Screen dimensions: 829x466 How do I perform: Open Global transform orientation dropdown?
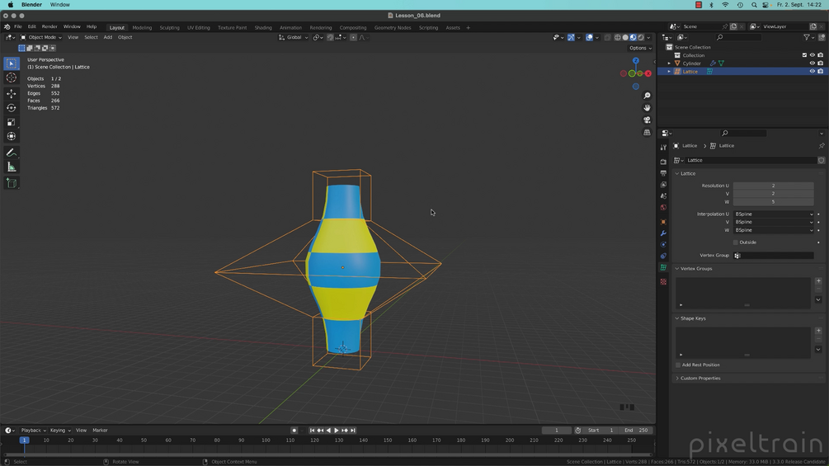294,37
